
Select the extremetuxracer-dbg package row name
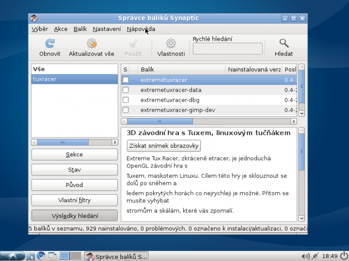170,100
